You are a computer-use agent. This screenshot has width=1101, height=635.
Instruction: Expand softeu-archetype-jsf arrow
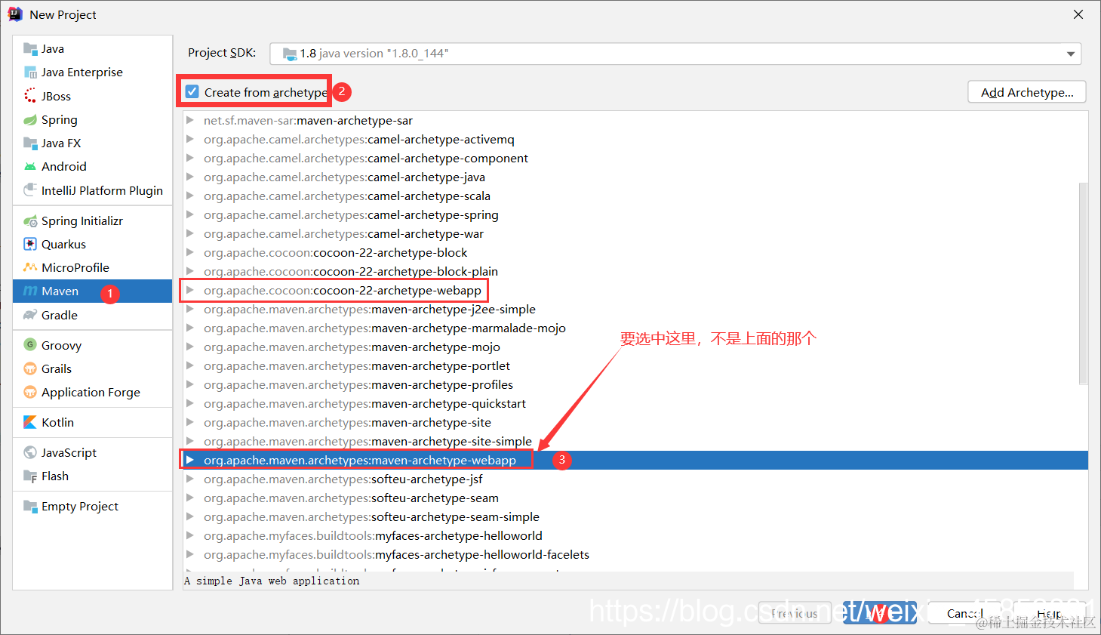point(190,479)
